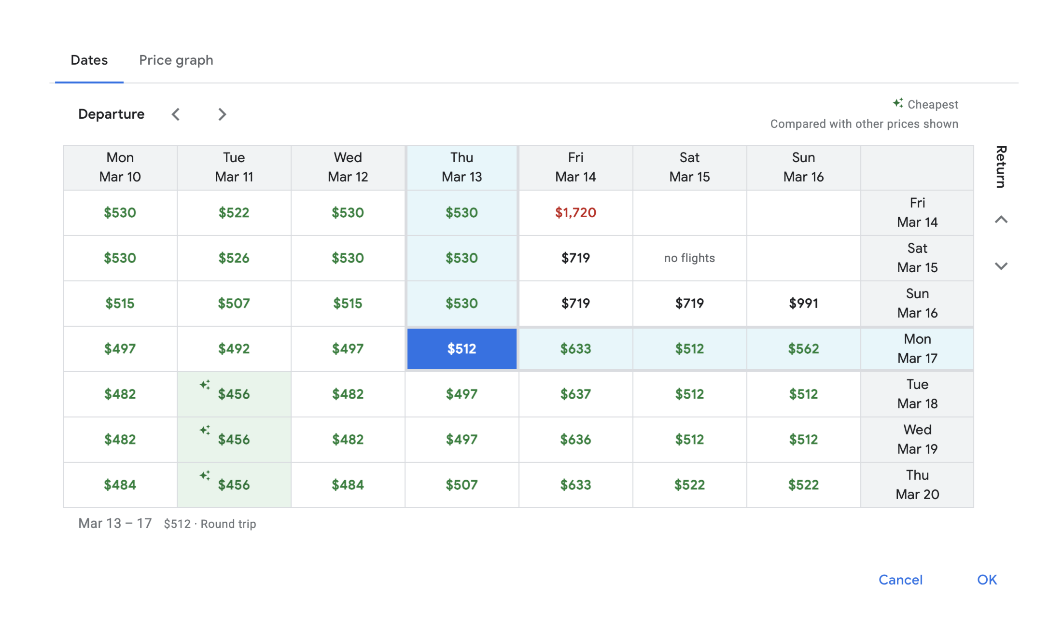Choose $482 Wed Mar 12 returning Wed Mar 19
The image size is (1063, 640).
[348, 440]
